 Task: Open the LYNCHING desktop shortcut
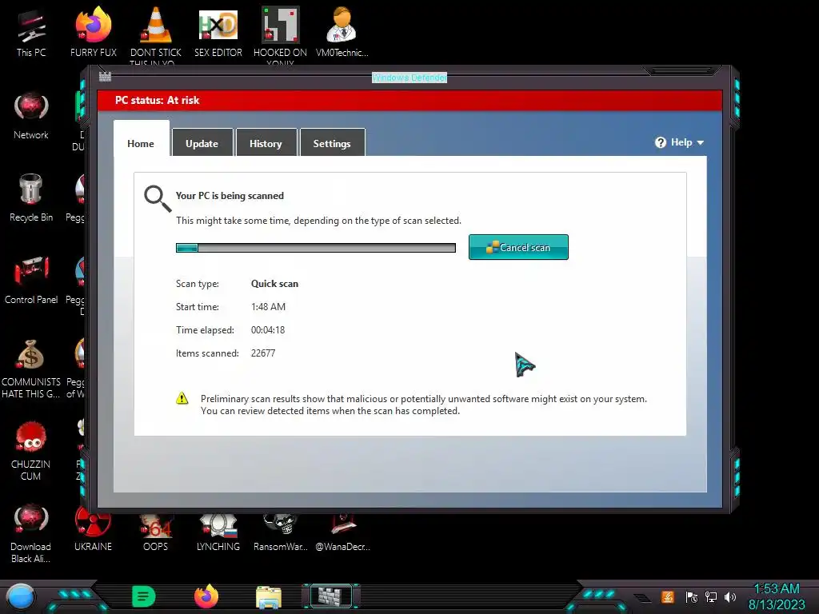[x=218, y=532]
